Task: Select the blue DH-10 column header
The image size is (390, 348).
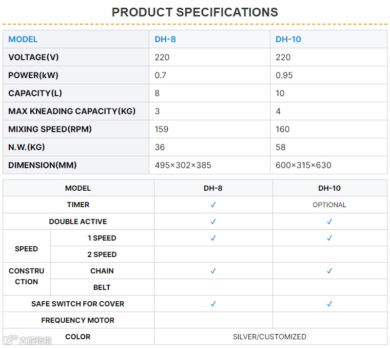Action: [x=288, y=39]
